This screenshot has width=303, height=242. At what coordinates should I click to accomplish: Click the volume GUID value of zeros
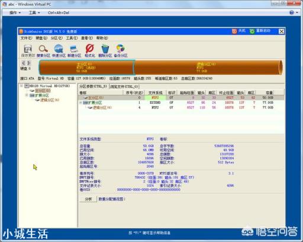tap(149, 190)
